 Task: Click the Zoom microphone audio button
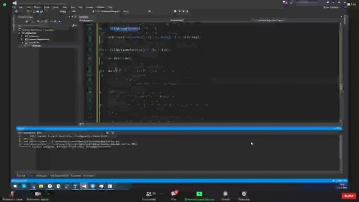pos(12,196)
